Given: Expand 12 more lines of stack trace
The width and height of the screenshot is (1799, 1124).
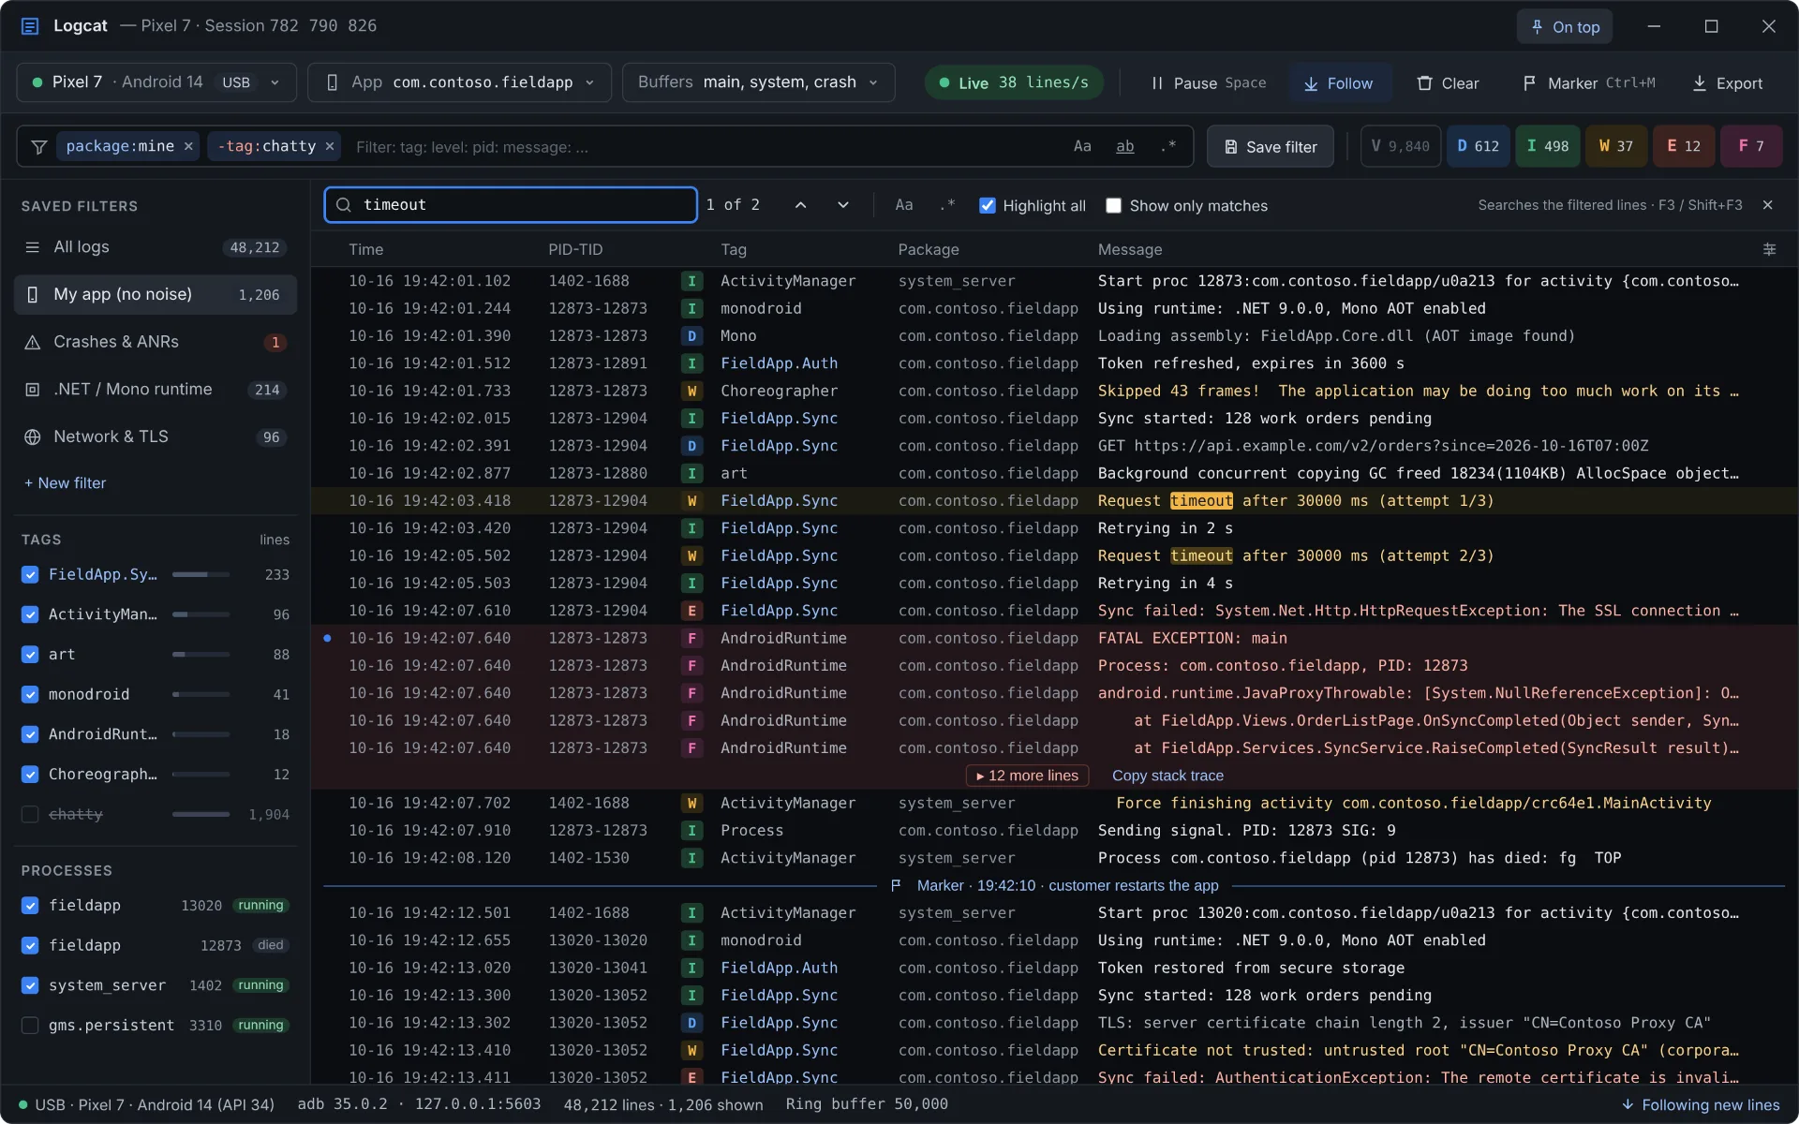Looking at the screenshot, I should point(1027,776).
